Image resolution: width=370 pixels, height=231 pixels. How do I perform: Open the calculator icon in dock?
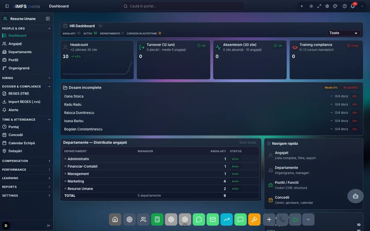[x=157, y=219]
